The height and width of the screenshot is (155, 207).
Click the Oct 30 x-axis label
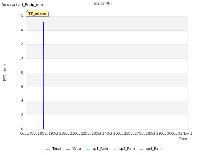point(166,133)
